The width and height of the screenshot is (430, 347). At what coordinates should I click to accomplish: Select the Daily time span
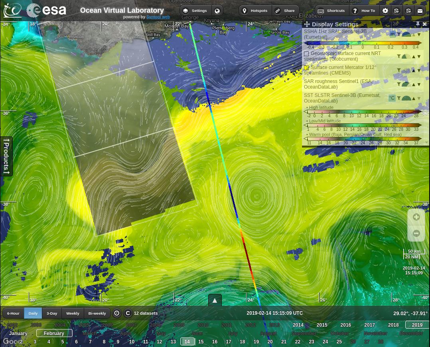pos(33,313)
